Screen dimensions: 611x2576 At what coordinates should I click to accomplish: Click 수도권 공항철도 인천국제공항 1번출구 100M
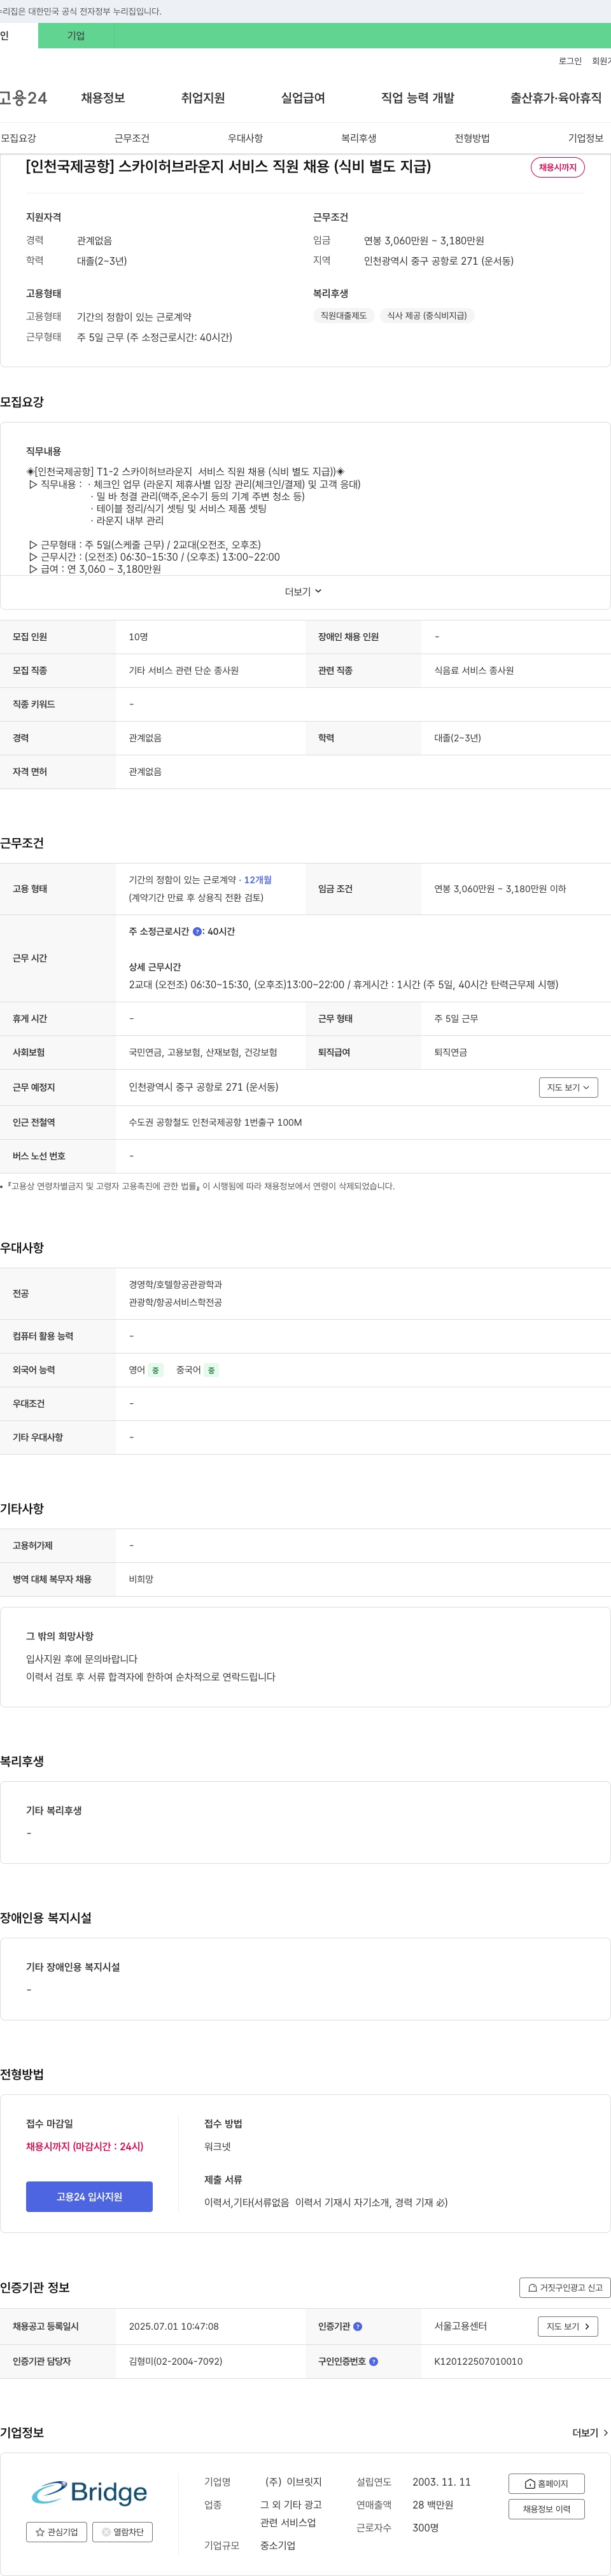tap(215, 1122)
